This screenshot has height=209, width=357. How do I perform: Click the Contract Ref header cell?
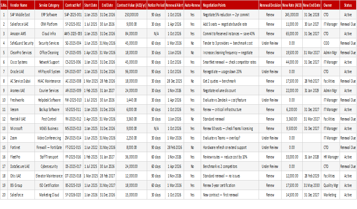coord(73,5)
